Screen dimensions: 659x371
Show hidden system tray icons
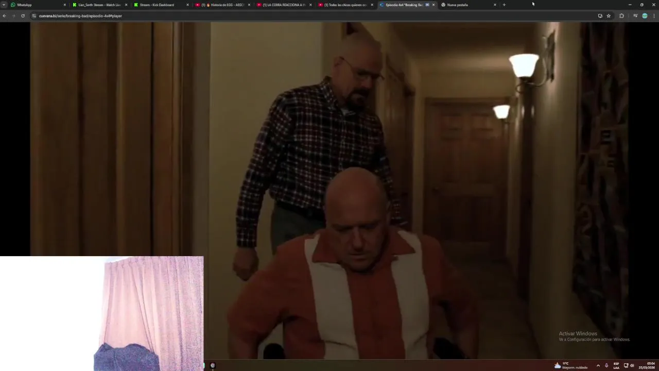[x=598, y=365]
